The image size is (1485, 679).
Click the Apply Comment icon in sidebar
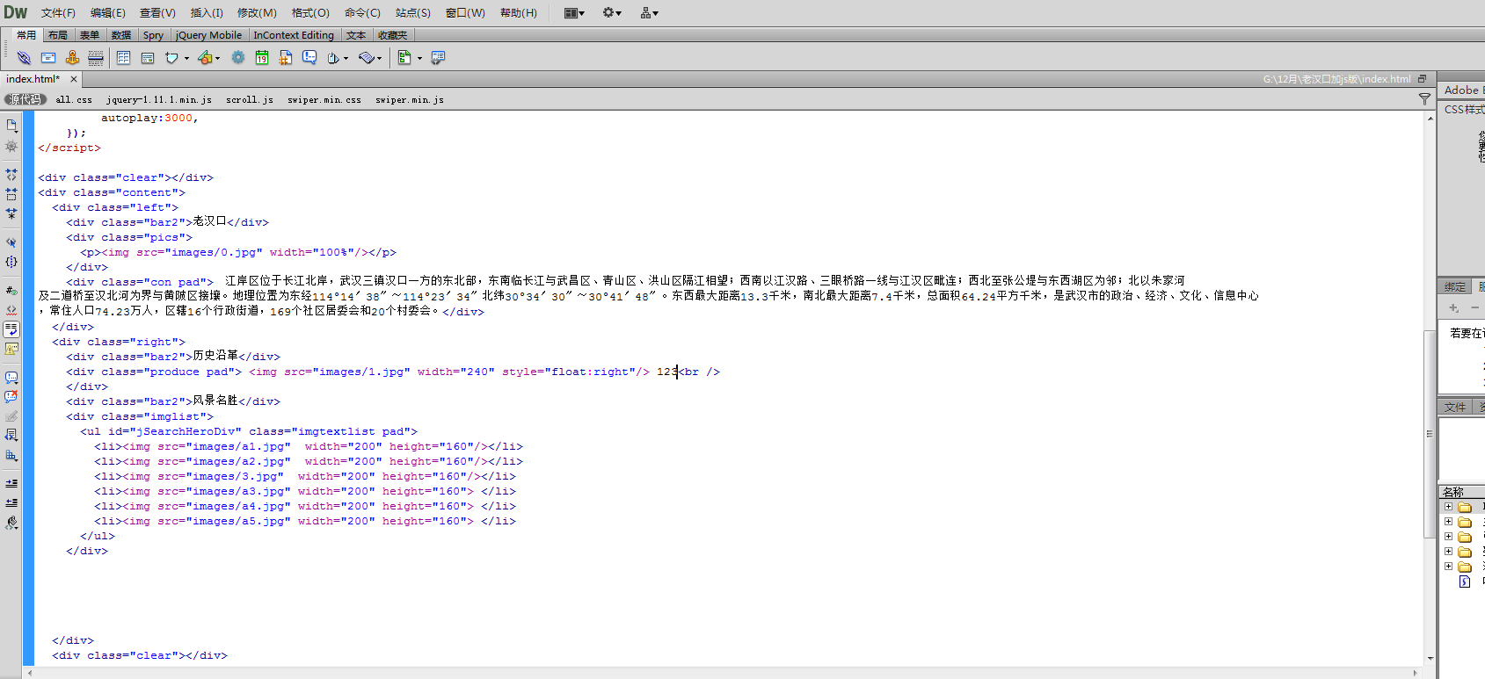click(x=11, y=378)
